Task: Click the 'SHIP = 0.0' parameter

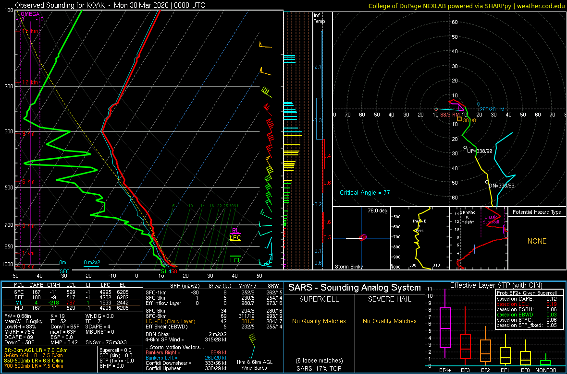Action: click(112, 366)
